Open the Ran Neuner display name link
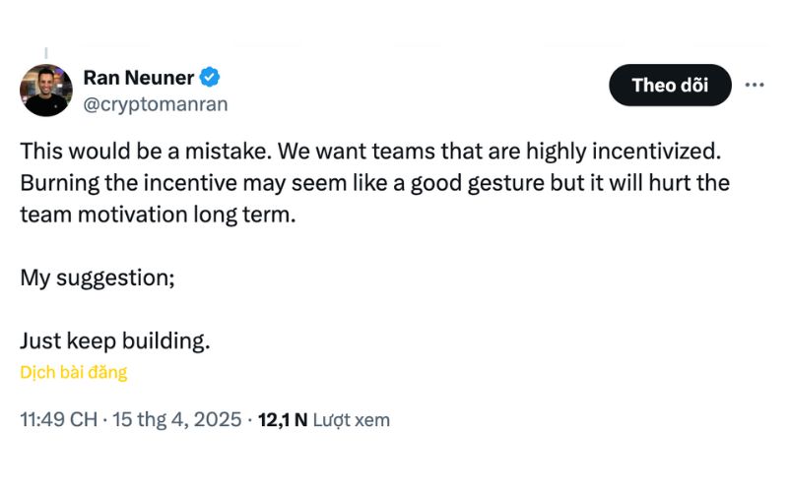The image size is (788, 492). pos(138,78)
